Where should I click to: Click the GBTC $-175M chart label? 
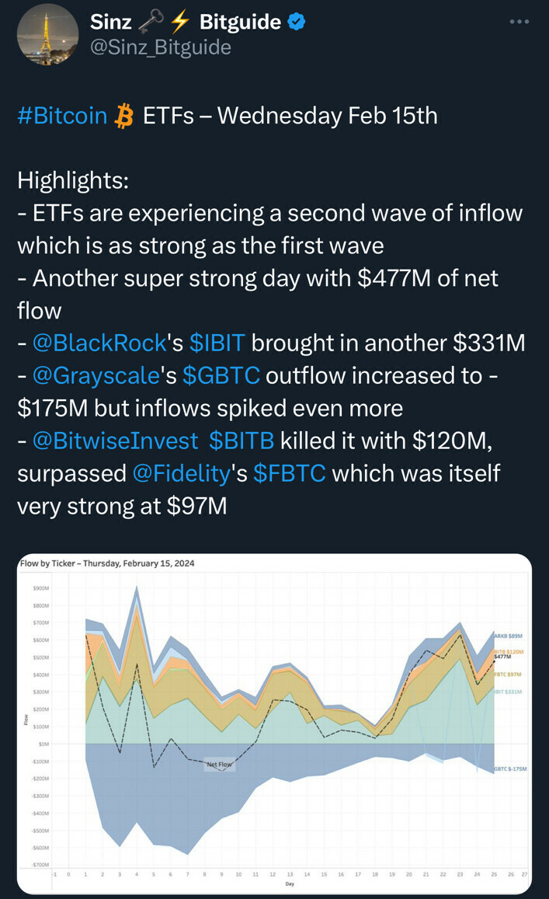pyautogui.click(x=510, y=768)
